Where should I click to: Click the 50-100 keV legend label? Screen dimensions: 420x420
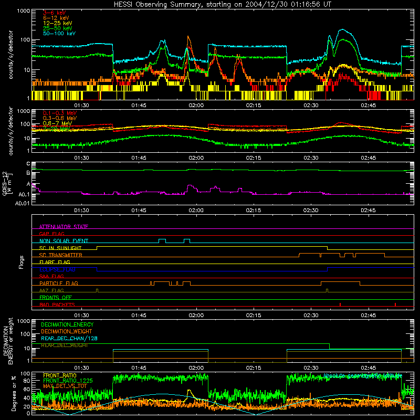pyautogui.click(x=59, y=34)
